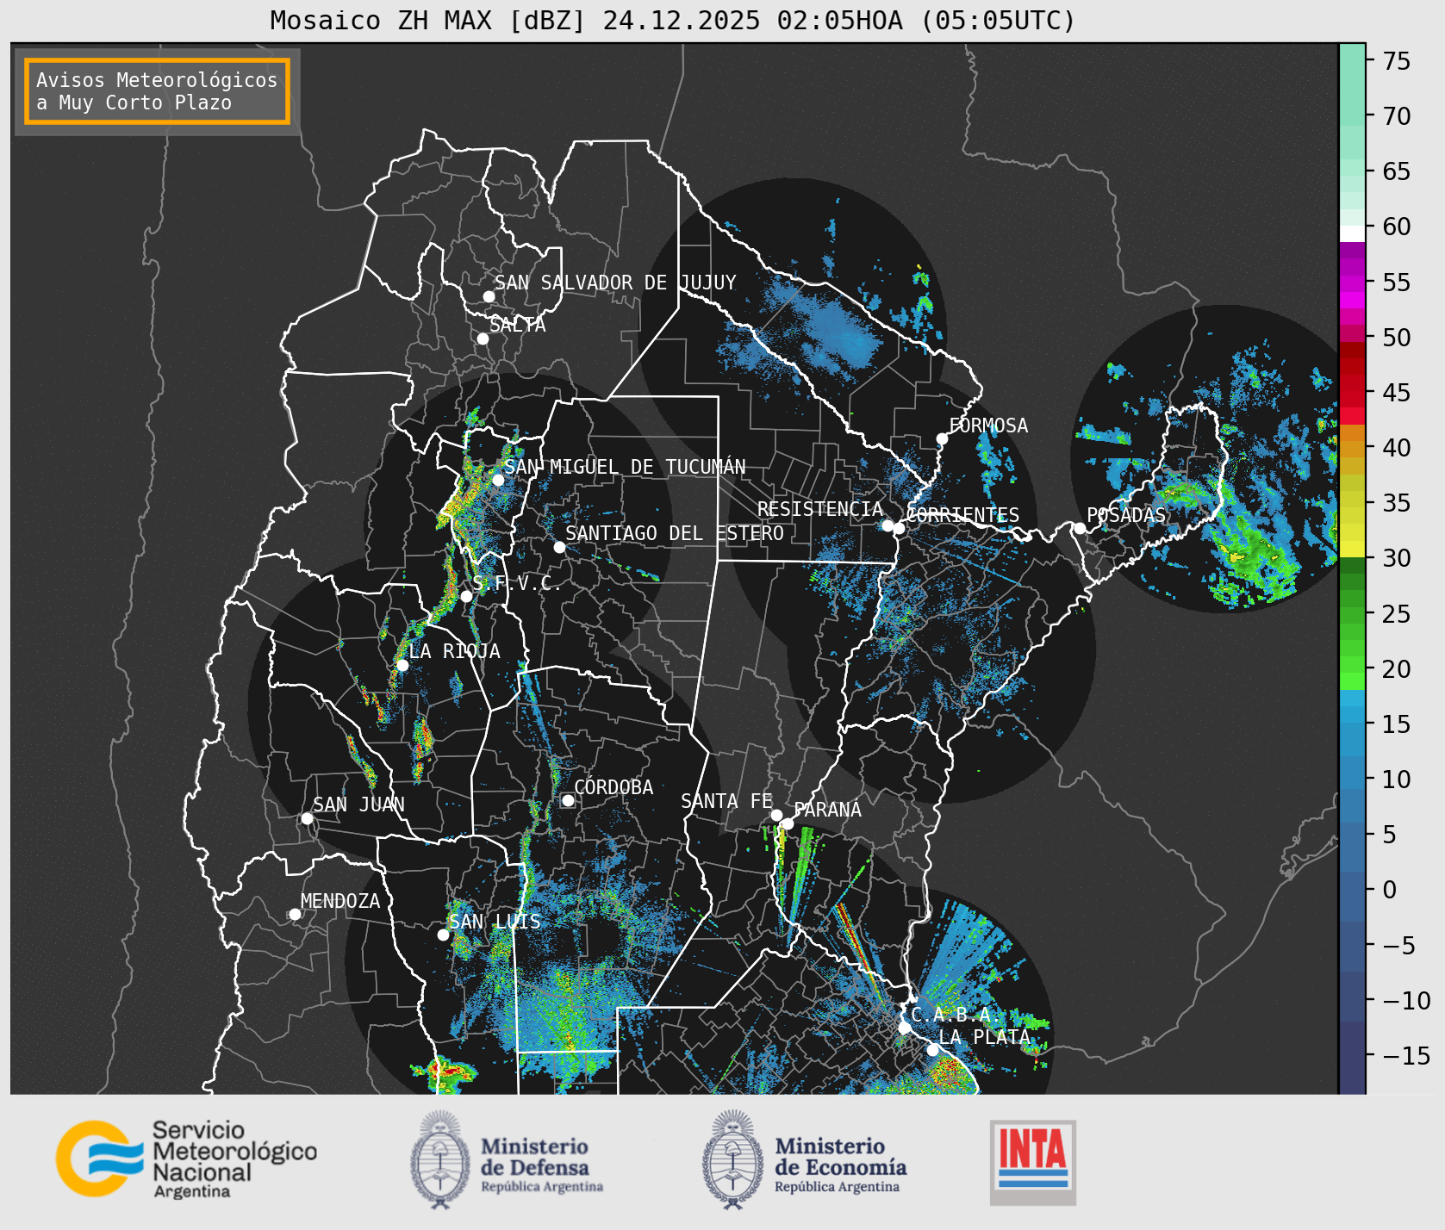1445x1230 pixels.
Task: Click the SANTIAGO DEL ESTERO label
Action: [x=675, y=533]
